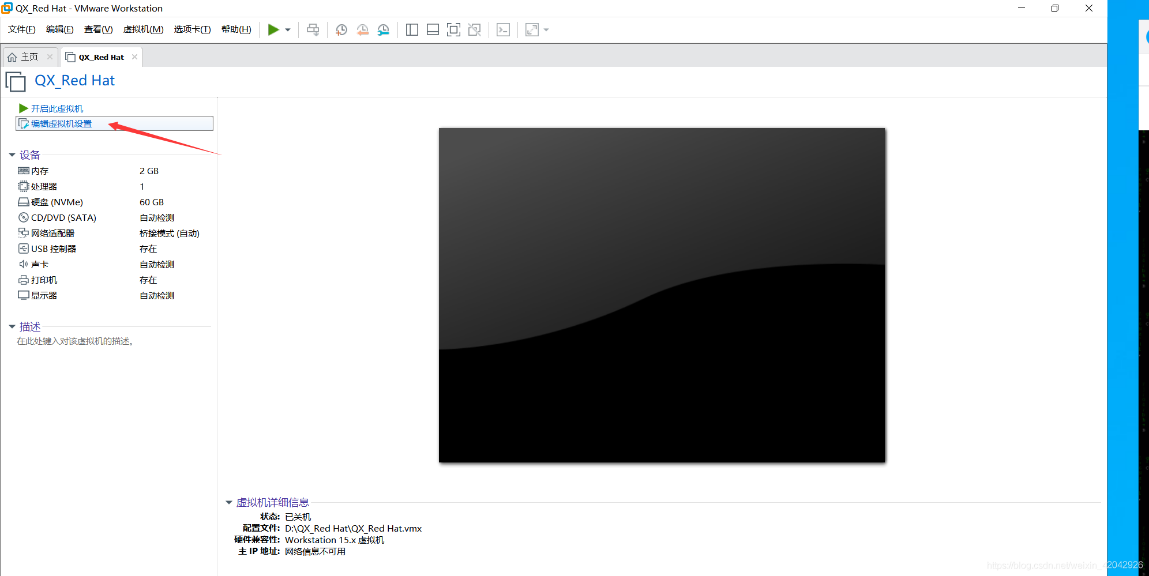Viewport: 1149px width, 576px height.
Task: Open the 查看(V) menu
Action: [x=99, y=29]
